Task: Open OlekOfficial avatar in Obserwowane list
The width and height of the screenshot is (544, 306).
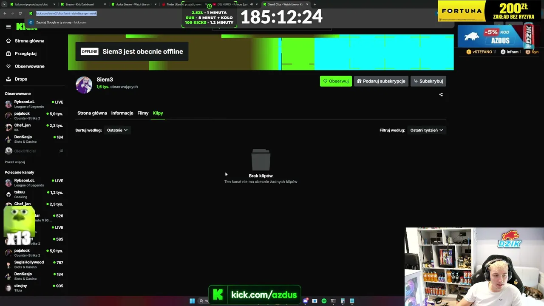Action: point(8,151)
